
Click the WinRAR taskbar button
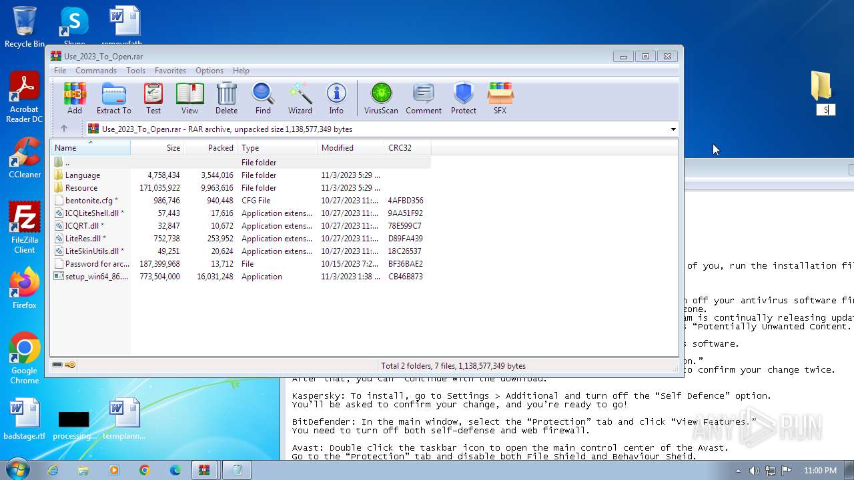tap(203, 470)
